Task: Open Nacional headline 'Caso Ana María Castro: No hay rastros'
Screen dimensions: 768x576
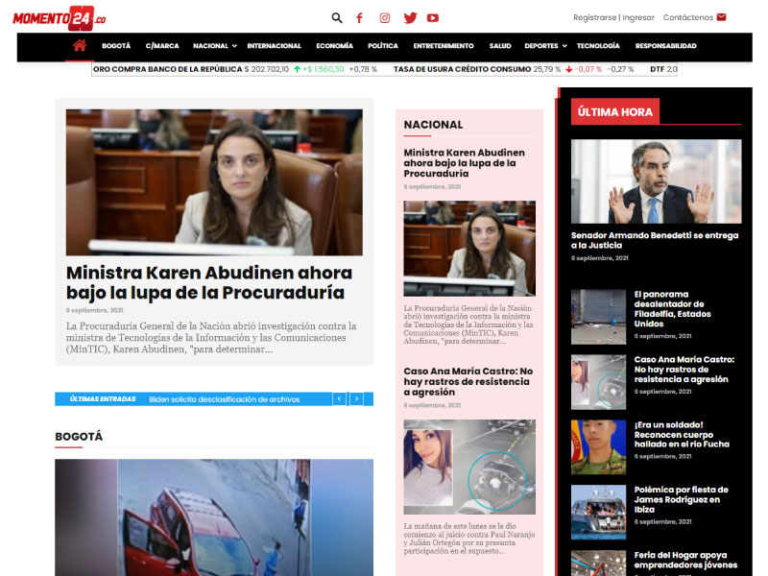Action: 468,381
